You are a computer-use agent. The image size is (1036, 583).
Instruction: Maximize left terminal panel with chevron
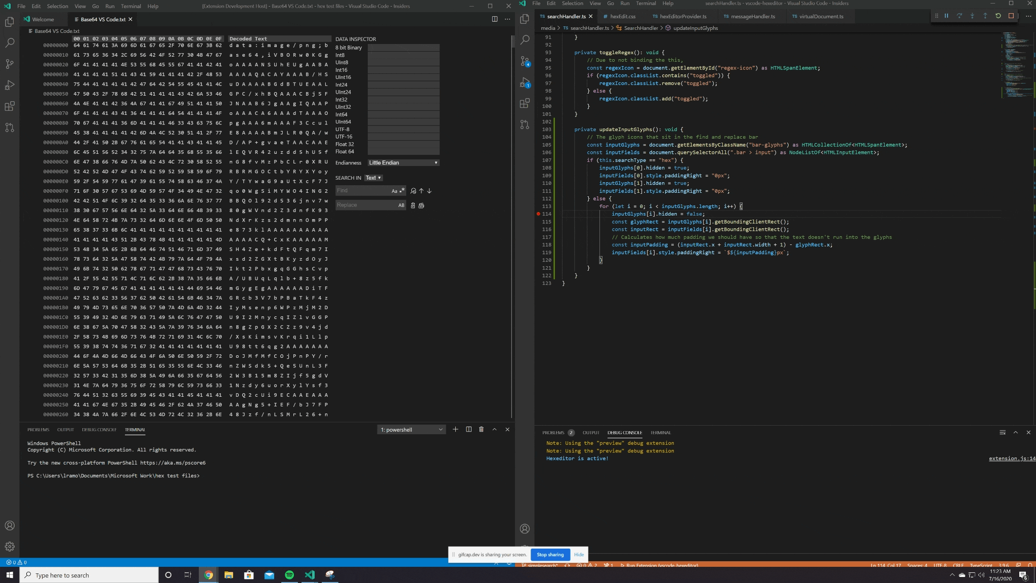(x=494, y=429)
